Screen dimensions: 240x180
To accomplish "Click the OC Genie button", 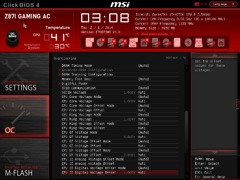I will click(12, 38).
